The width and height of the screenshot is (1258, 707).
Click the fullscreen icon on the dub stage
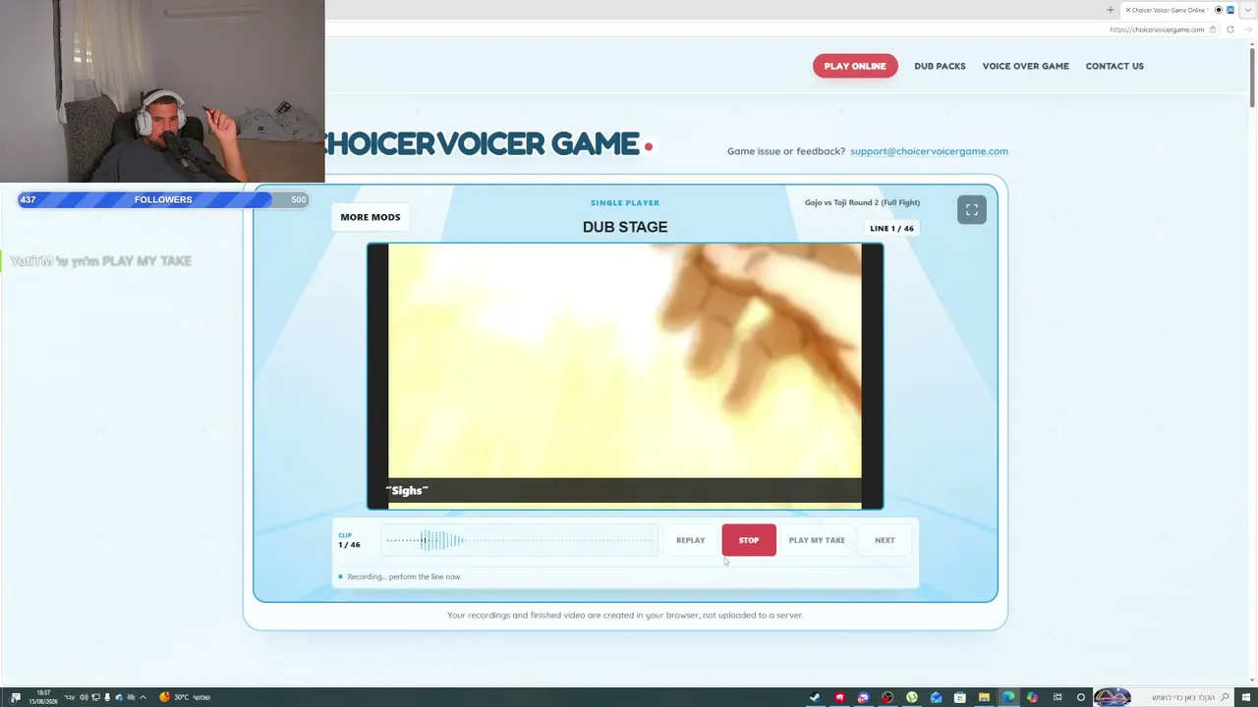(x=971, y=210)
